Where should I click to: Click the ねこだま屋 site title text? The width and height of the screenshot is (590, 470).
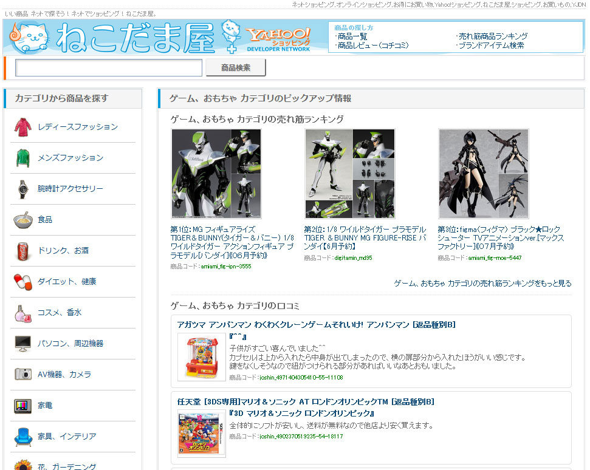point(135,38)
